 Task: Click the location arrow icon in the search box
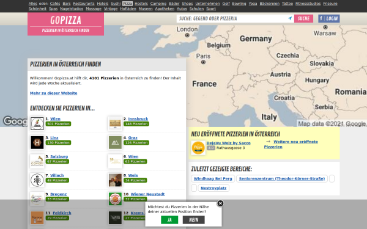click(x=290, y=18)
